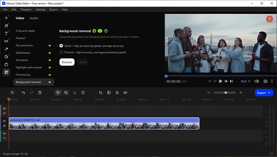The image size is (277, 157).
Task: Select the pointer selection tool
Action: pos(58,92)
